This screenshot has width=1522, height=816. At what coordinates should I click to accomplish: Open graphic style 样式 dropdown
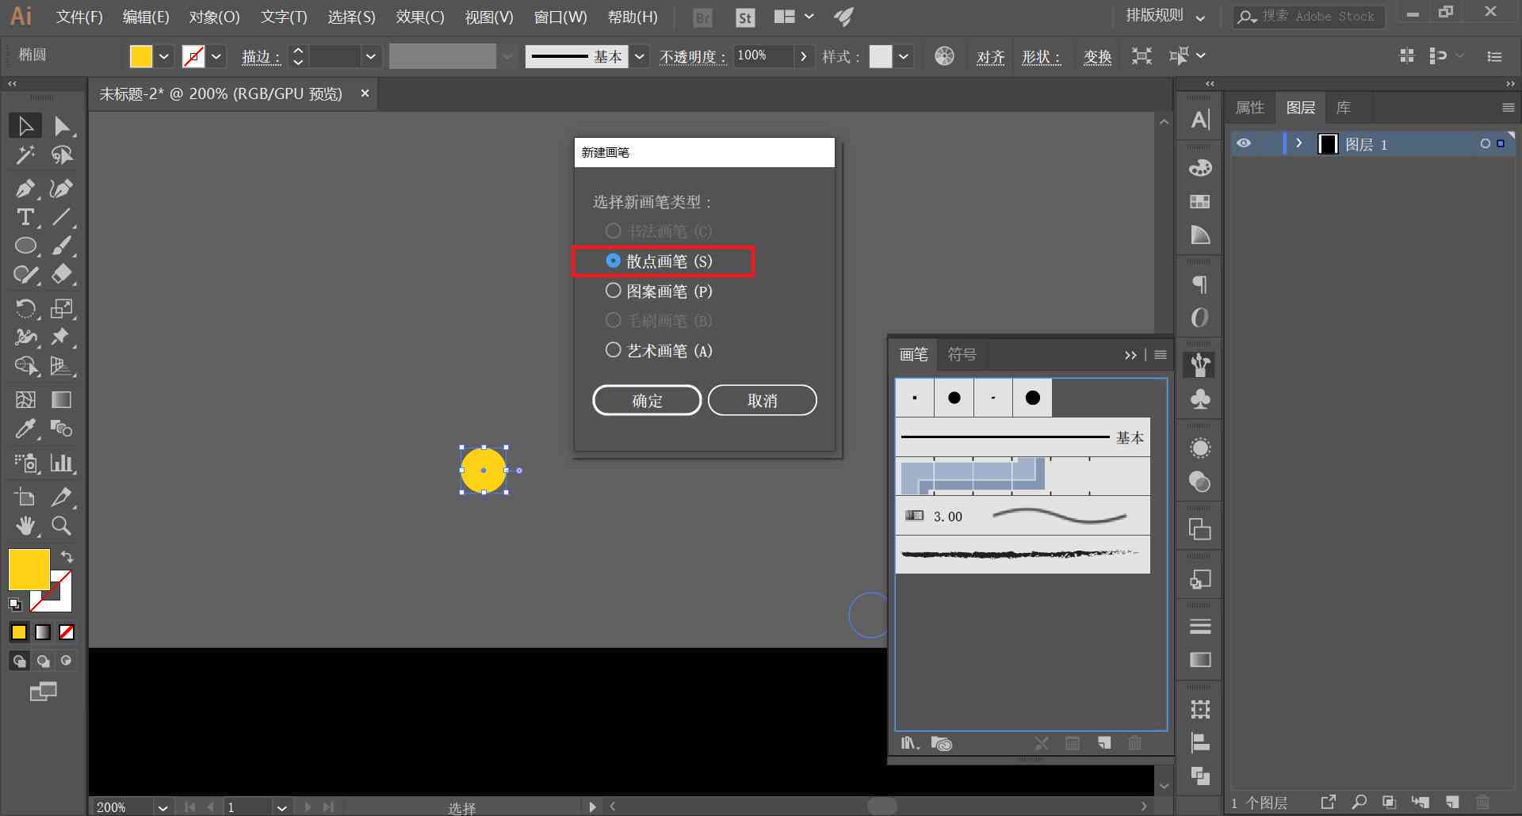click(x=903, y=56)
